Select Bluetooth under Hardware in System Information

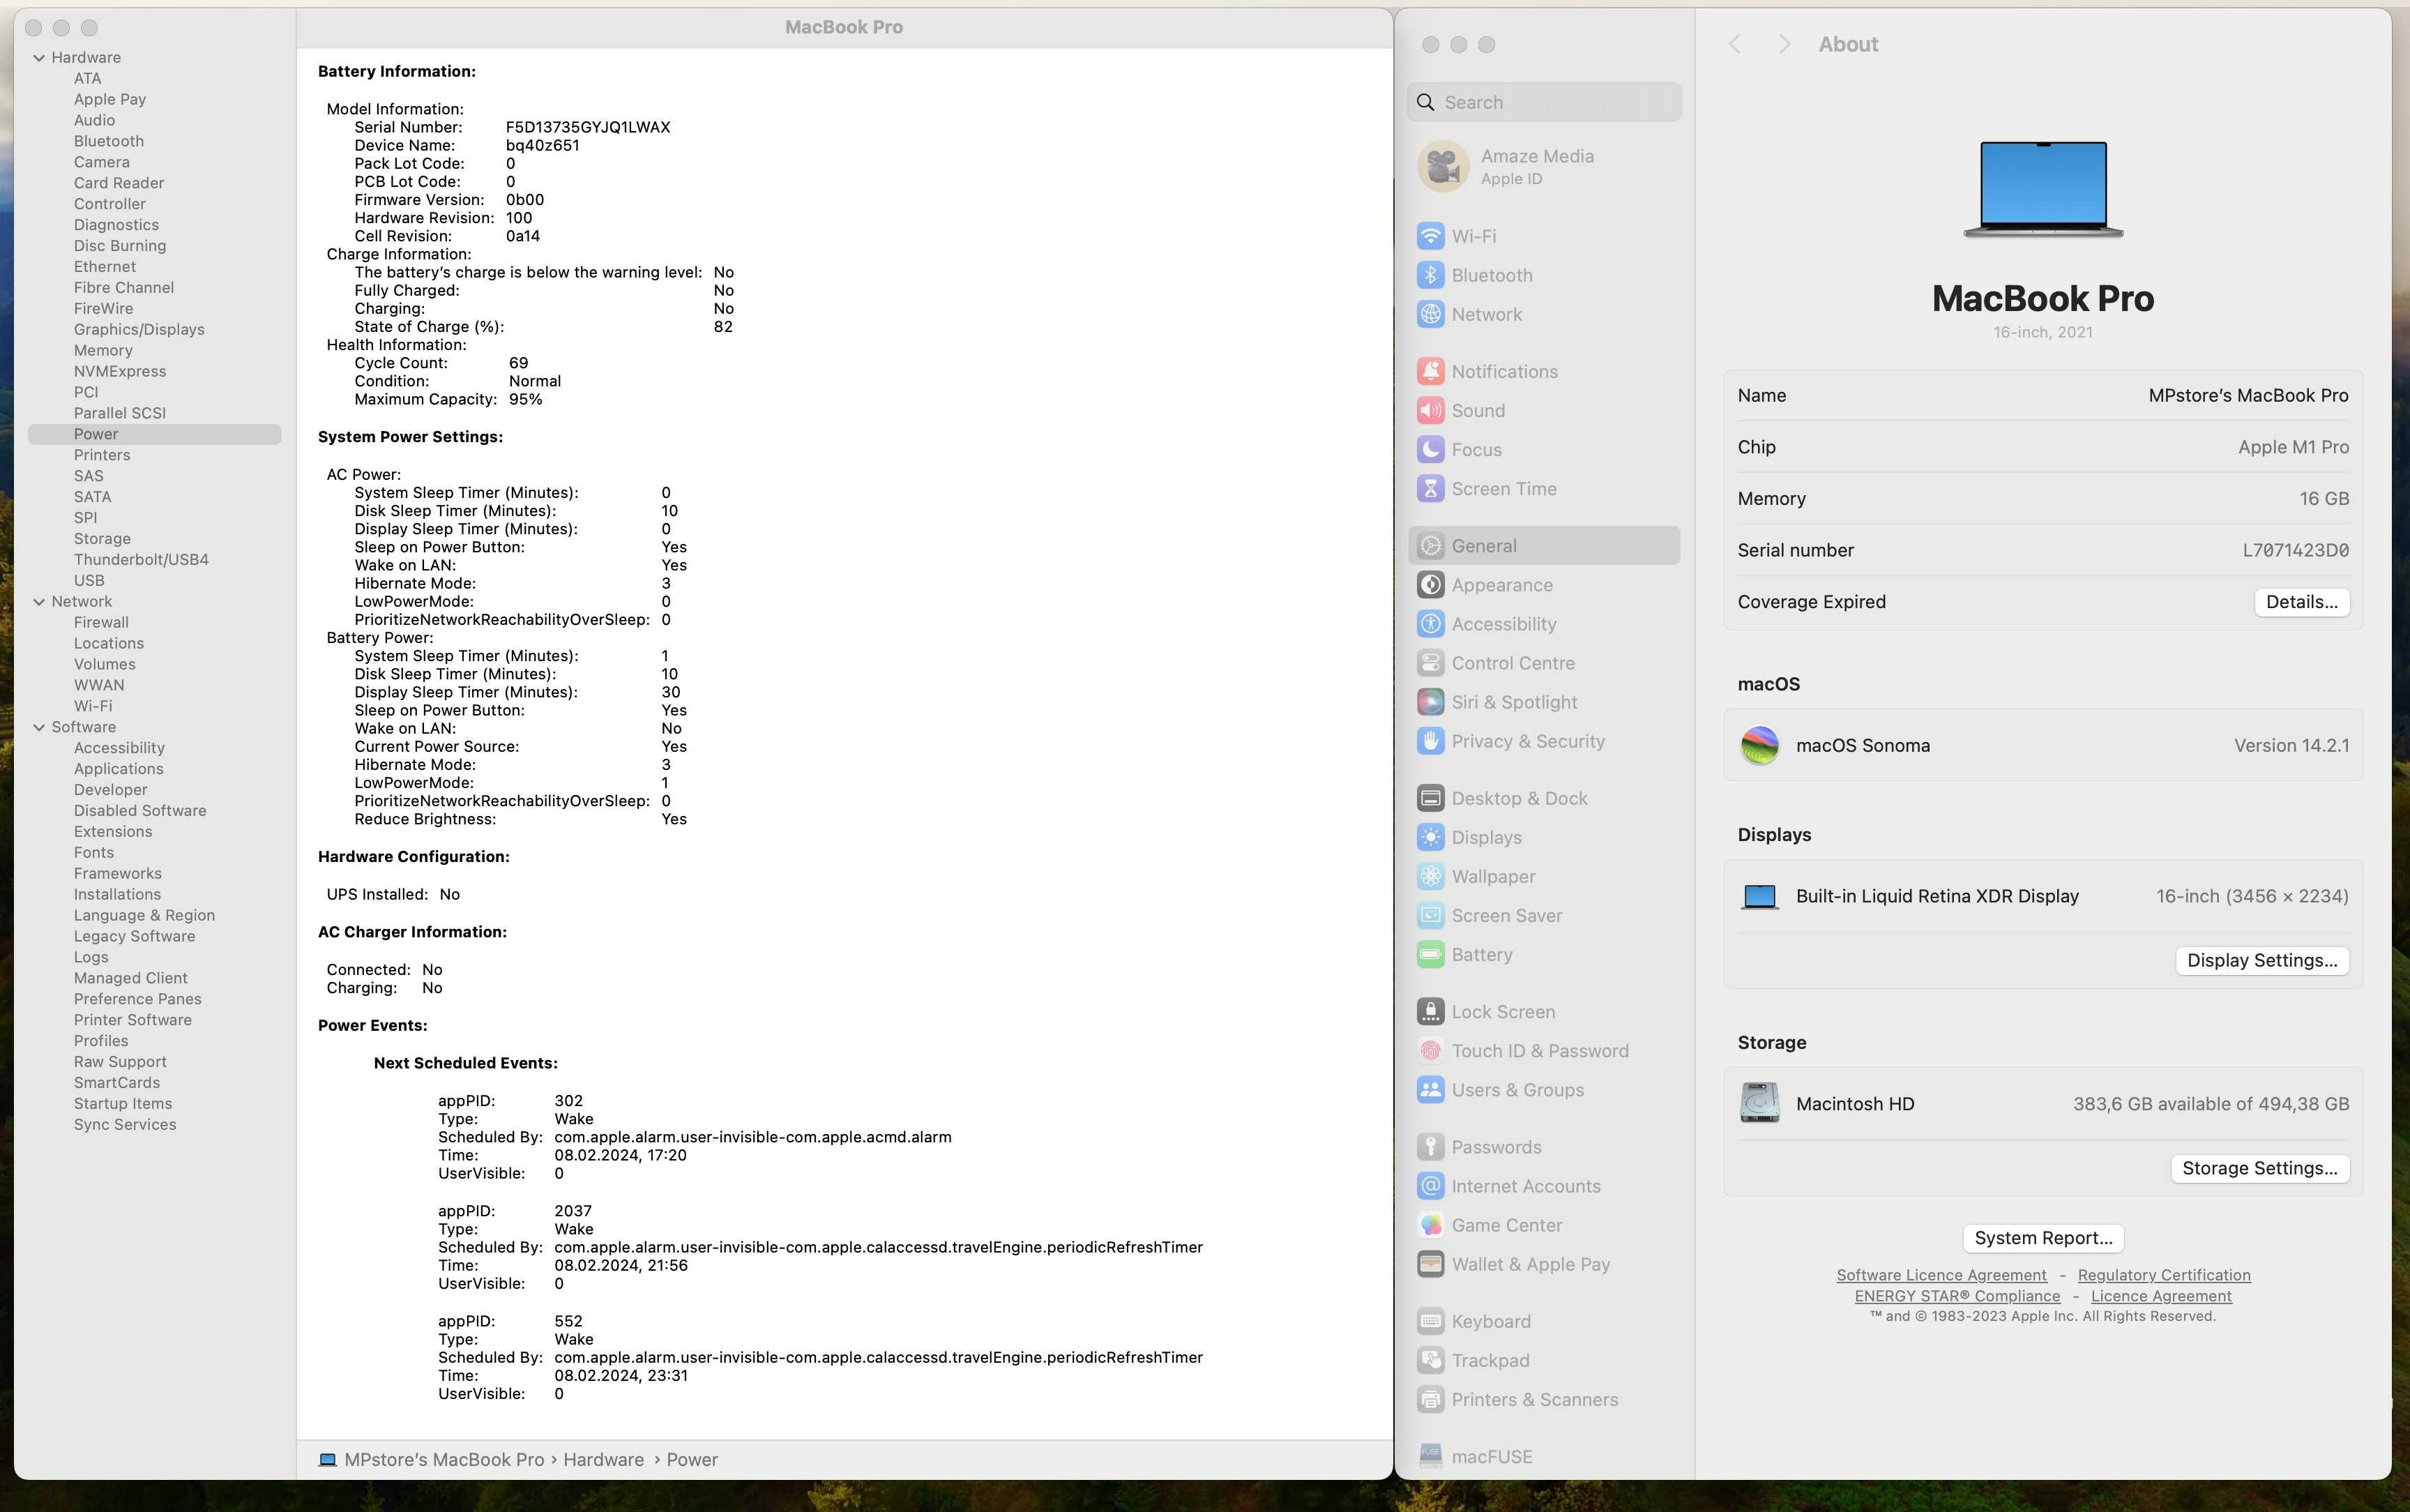[109, 141]
